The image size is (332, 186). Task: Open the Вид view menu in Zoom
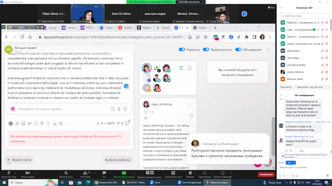(x=271, y=7)
